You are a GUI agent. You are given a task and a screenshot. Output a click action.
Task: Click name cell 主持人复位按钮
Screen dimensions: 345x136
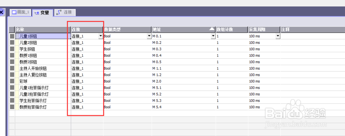pyautogui.click(x=43, y=75)
